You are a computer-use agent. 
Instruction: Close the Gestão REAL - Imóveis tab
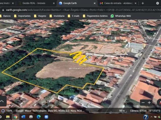point(54,3)
